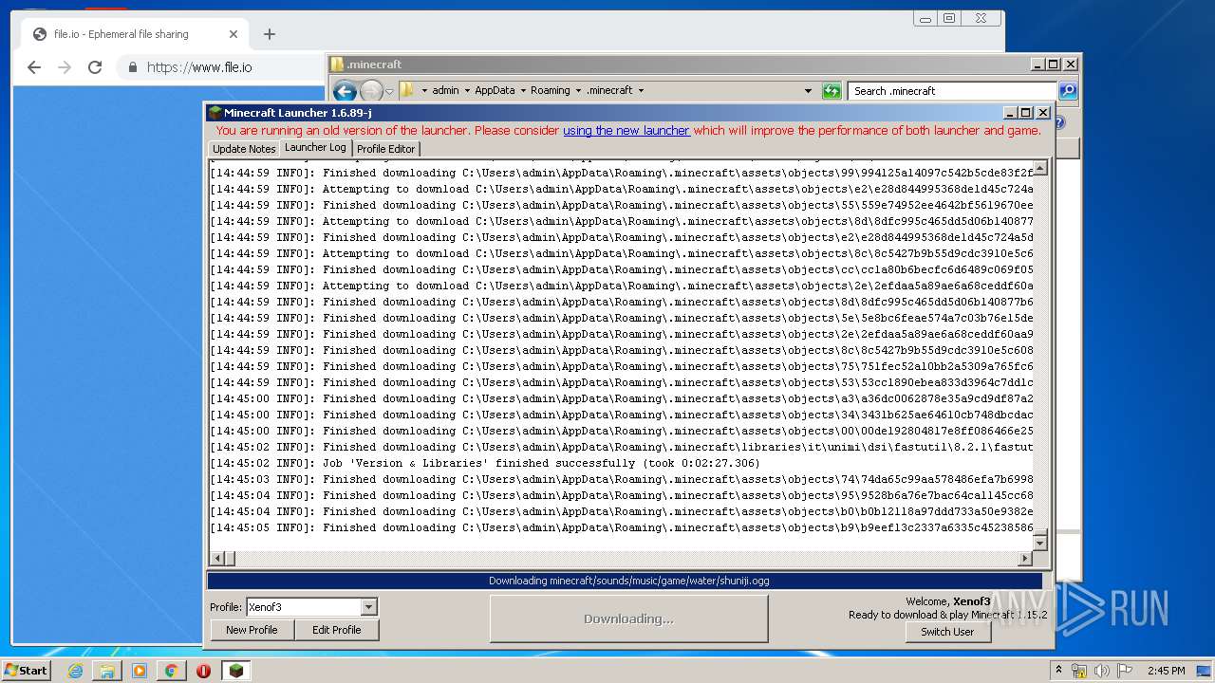Click the launcher log scroll-up arrow
Screen dimensions: 1215x683
pyautogui.click(x=1039, y=168)
